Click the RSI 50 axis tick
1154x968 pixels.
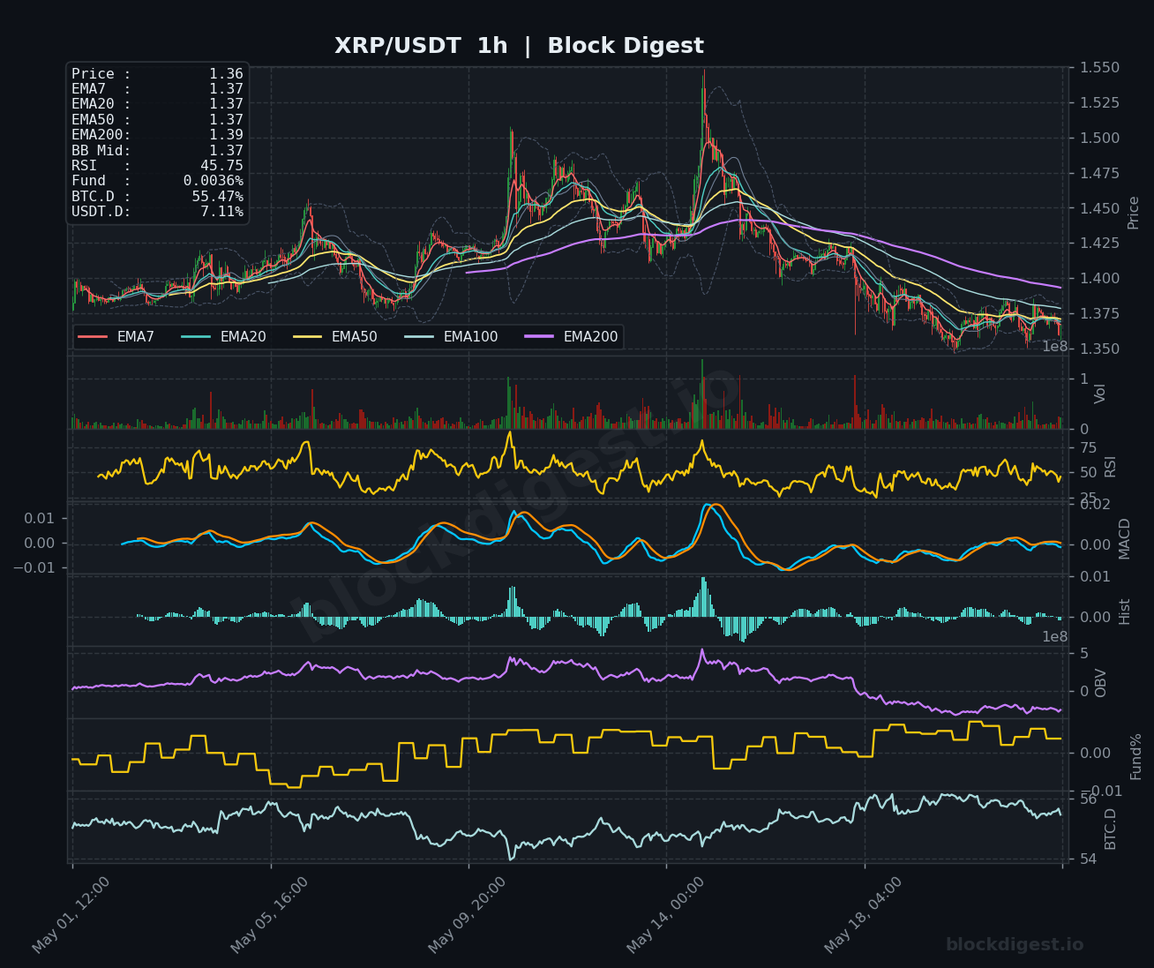point(1089,473)
